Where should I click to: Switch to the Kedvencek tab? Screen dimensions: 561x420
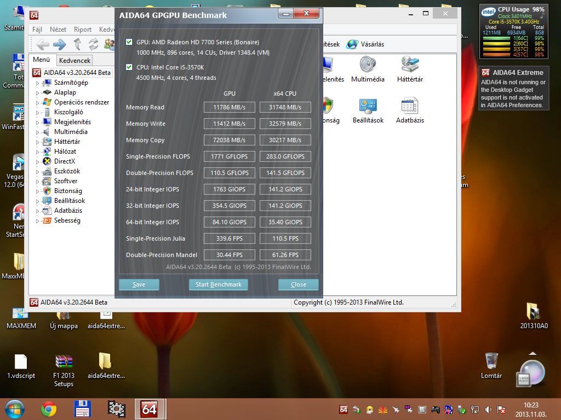[x=75, y=60]
